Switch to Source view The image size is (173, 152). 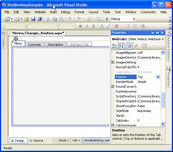[36, 141]
